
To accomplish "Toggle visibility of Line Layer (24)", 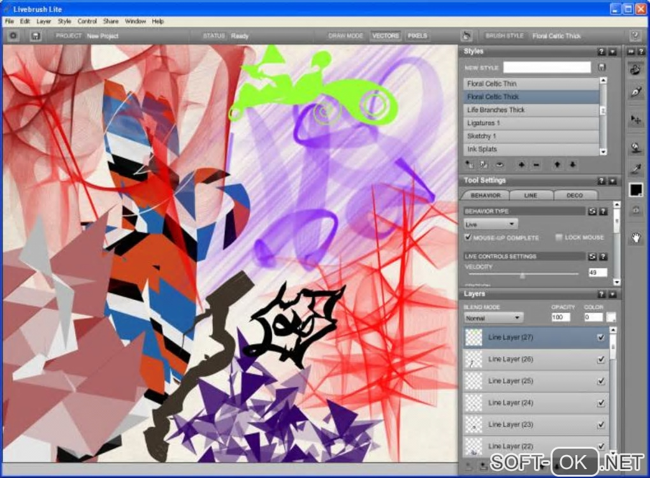I will [601, 403].
